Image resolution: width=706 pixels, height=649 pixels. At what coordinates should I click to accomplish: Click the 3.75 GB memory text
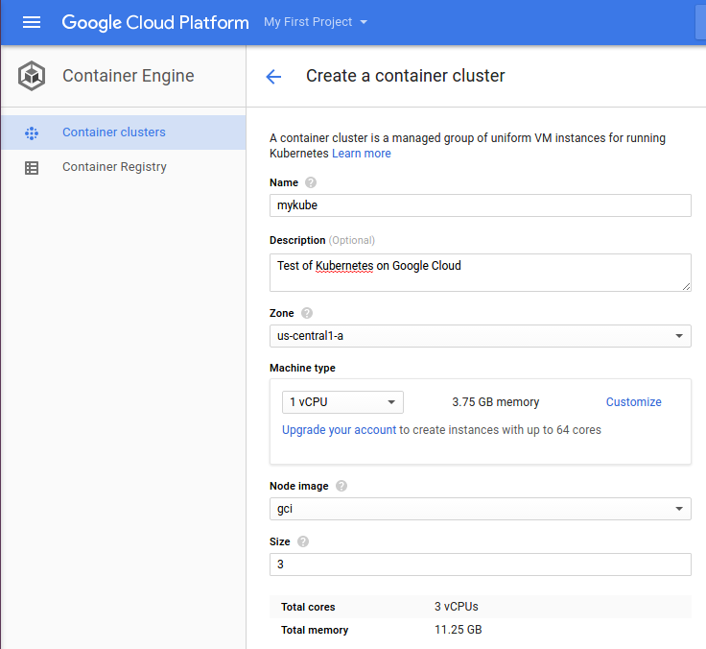coord(496,402)
